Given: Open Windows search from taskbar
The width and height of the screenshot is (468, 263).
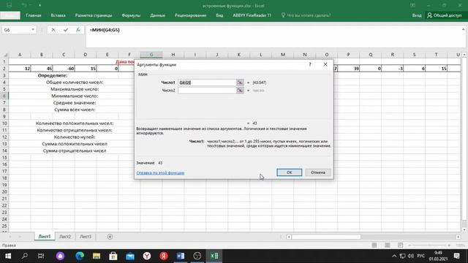Looking at the screenshot, I should point(25,256).
